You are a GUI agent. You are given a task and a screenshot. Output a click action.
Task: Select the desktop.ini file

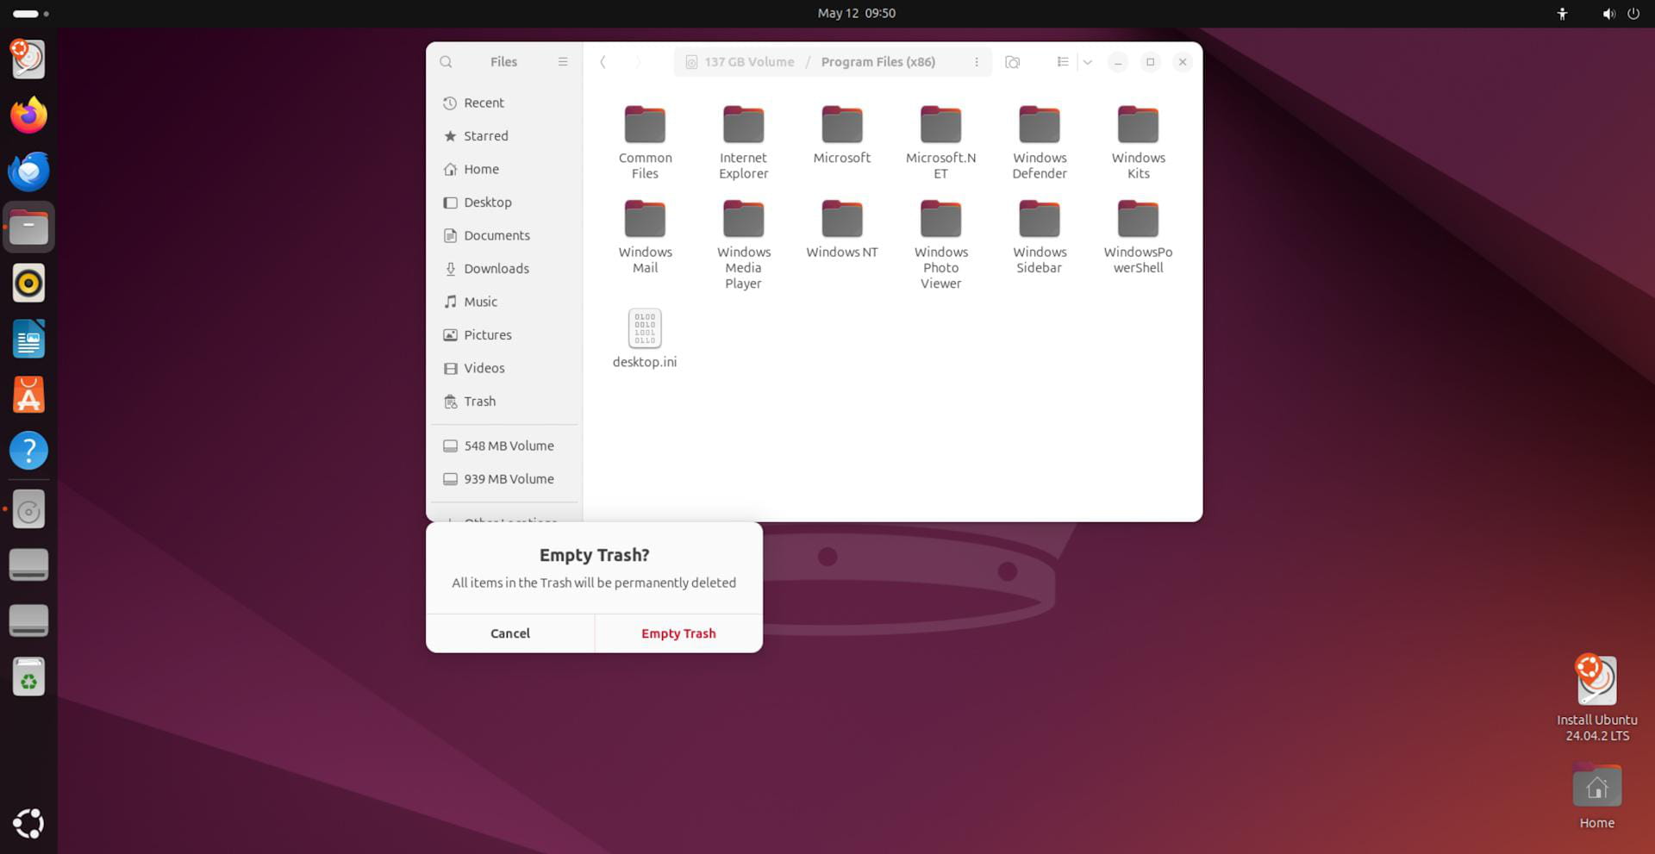pos(645,338)
